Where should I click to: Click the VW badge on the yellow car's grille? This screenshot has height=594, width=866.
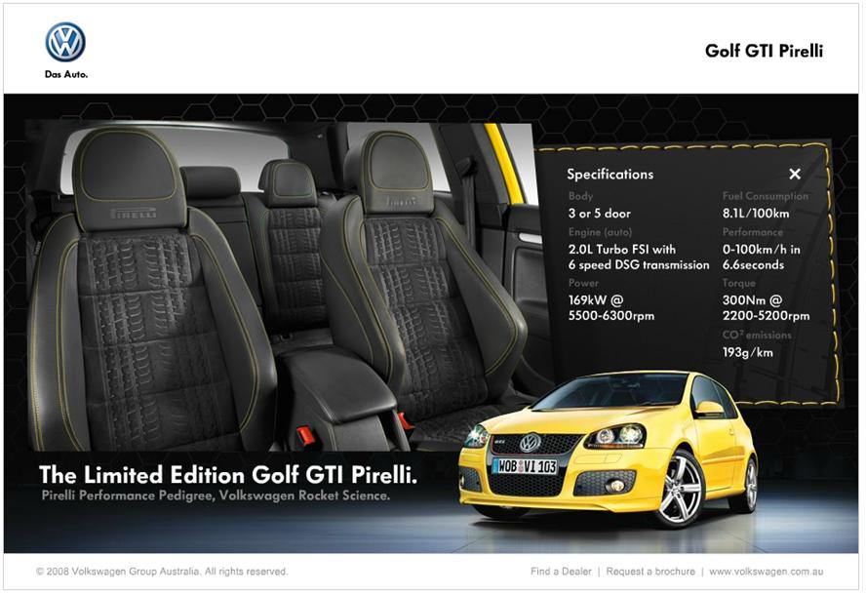pos(530,443)
